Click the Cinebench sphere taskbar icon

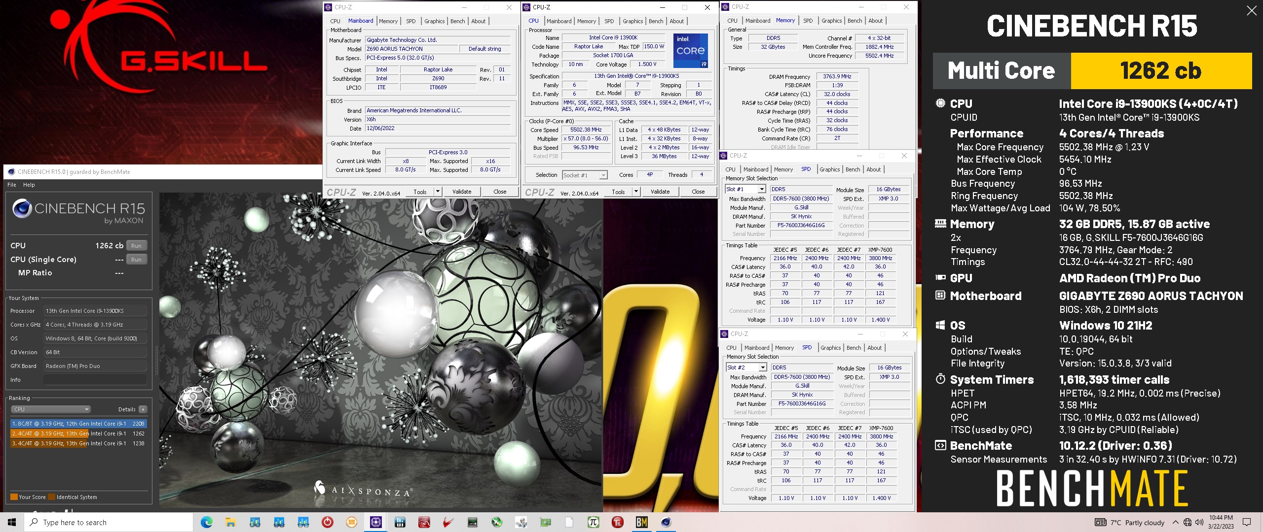(x=666, y=522)
